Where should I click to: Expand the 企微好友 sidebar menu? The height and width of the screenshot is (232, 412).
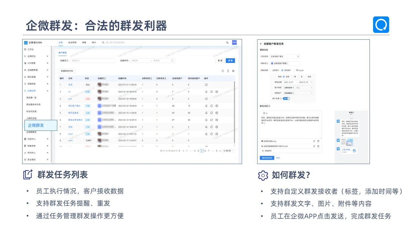pyautogui.click(x=36, y=56)
